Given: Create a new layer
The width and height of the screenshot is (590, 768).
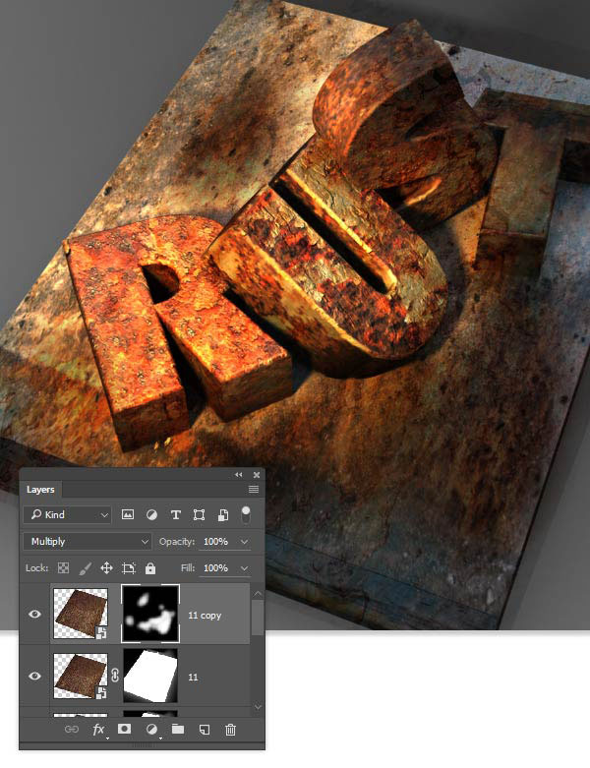Looking at the screenshot, I should [205, 730].
